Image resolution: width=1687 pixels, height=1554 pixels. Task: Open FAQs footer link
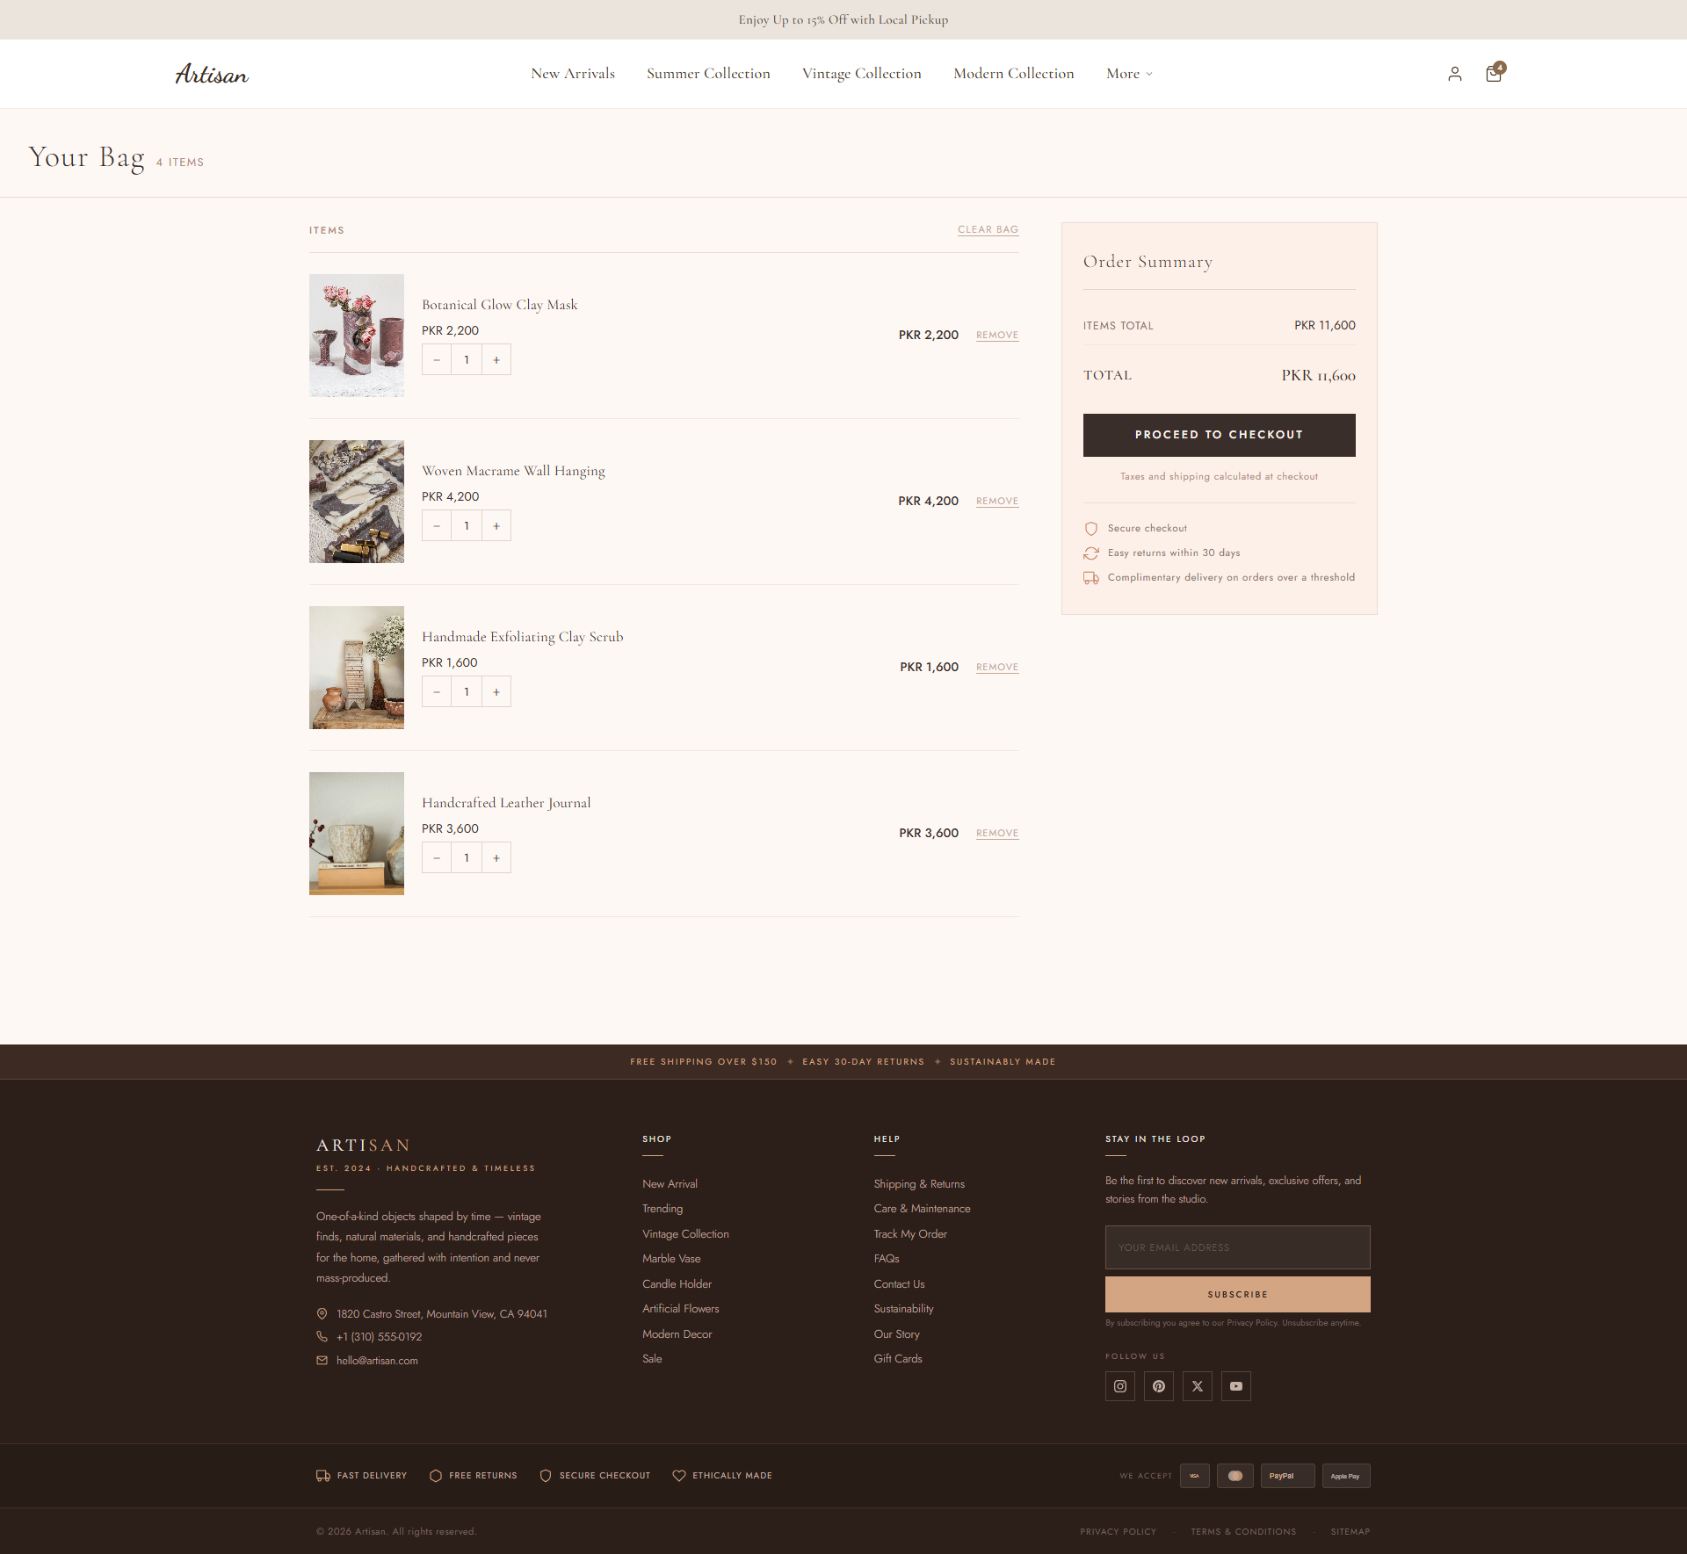coord(887,1259)
